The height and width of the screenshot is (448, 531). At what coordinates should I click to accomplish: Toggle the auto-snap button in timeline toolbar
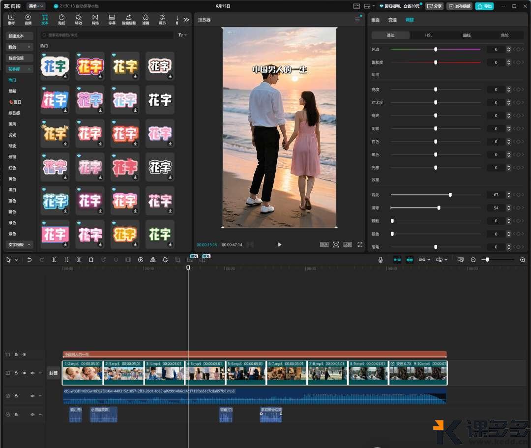point(410,260)
